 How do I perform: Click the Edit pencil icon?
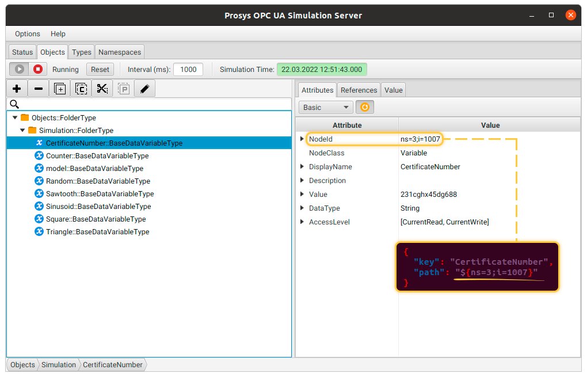pyautogui.click(x=144, y=89)
